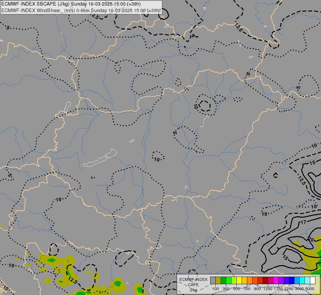The height and width of the screenshot is (295, 321).
Task: Click the pure yellow legend swatch
Action: tap(239, 280)
